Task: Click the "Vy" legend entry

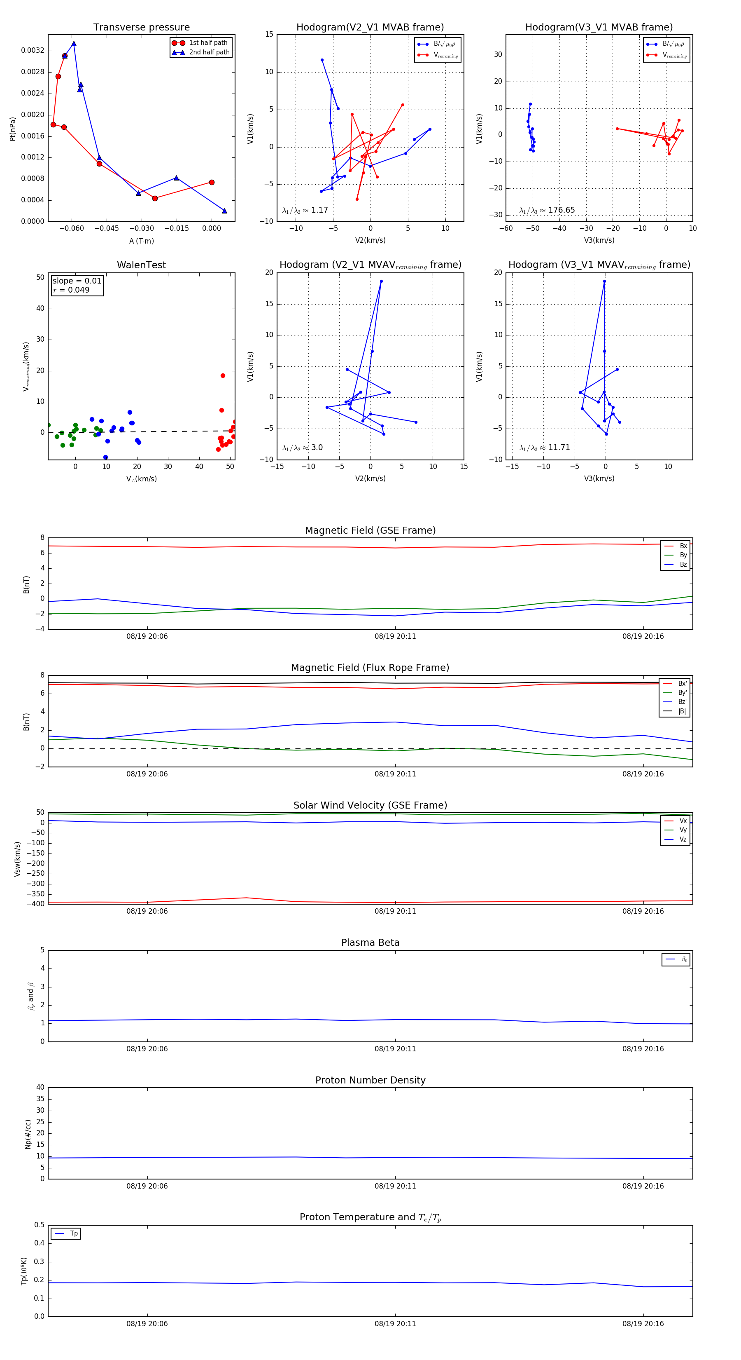Action: (x=676, y=830)
